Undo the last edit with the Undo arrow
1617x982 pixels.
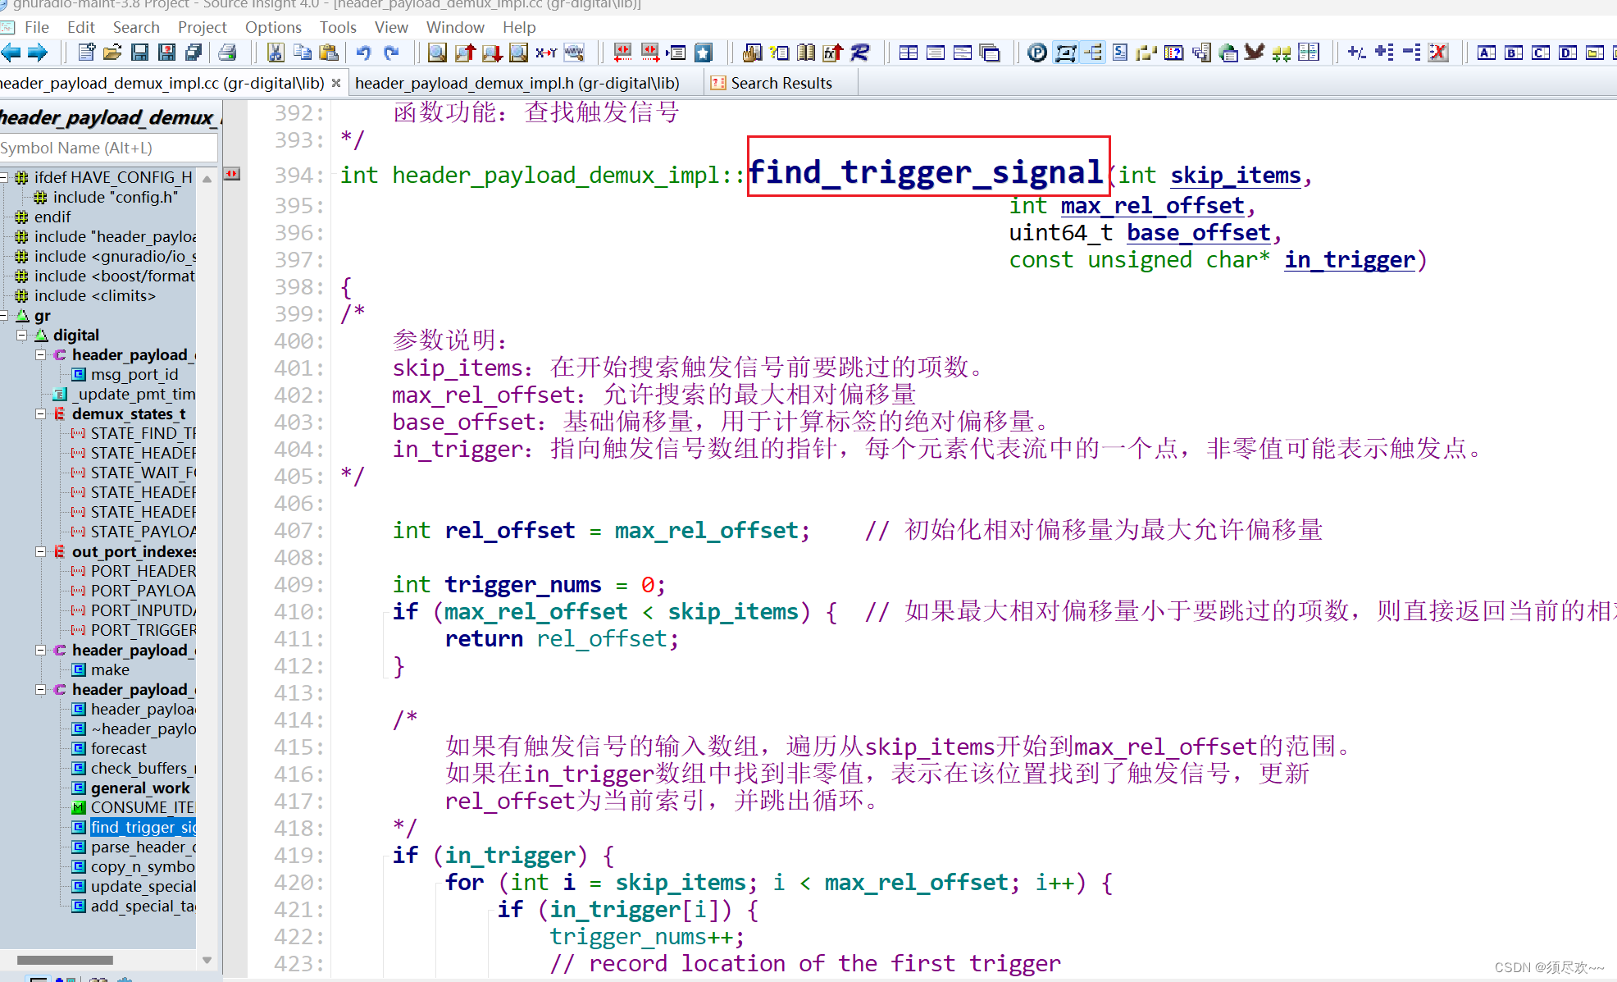click(363, 53)
